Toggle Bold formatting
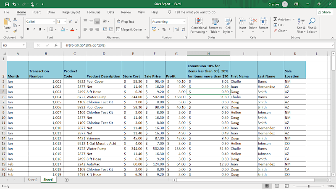The height and width of the screenshot is (189, 336). coord(28,29)
